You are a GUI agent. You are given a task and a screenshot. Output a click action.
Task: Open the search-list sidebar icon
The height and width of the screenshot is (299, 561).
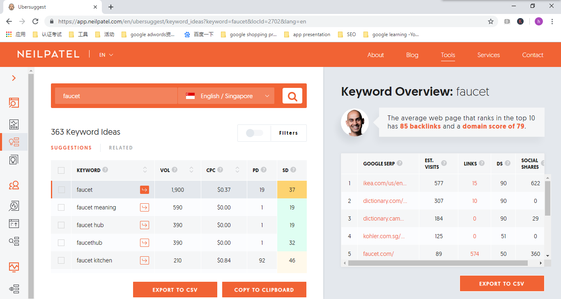[14, 241]
